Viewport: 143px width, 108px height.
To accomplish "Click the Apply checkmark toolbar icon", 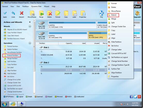I will click(5, 13).
